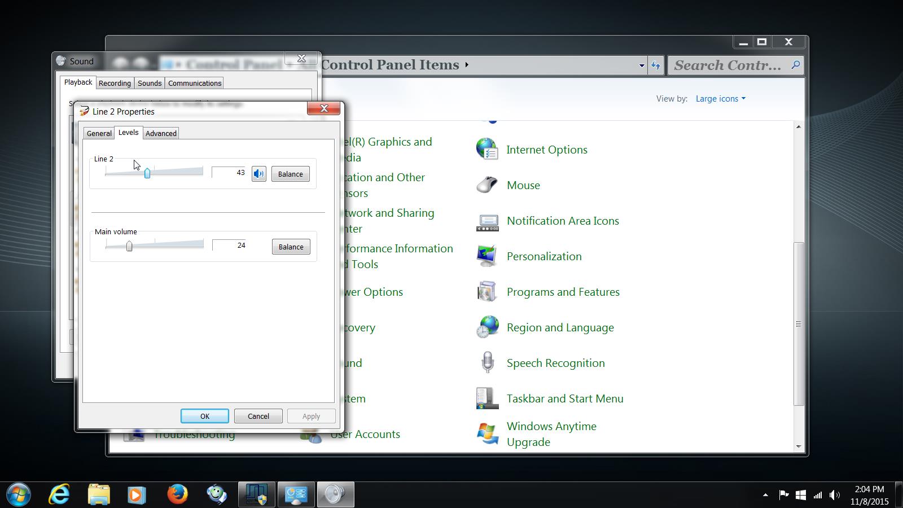Viewport: 903px width, 508px height.
Task: Open the Taskbar and Start Menu icon
Action: (x=487, y=398)
